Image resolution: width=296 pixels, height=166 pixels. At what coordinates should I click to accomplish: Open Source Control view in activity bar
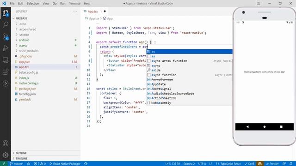pyautogui.click(x=6, y=36)
